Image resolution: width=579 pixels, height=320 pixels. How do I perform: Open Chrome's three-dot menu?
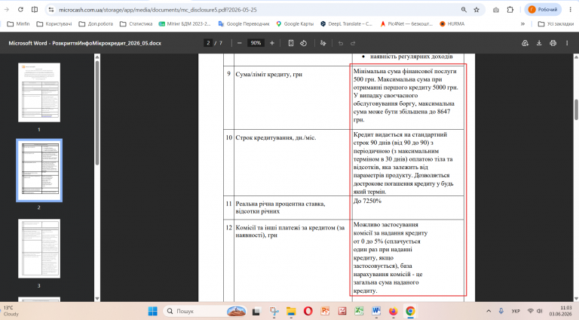(x=571, y=10)
